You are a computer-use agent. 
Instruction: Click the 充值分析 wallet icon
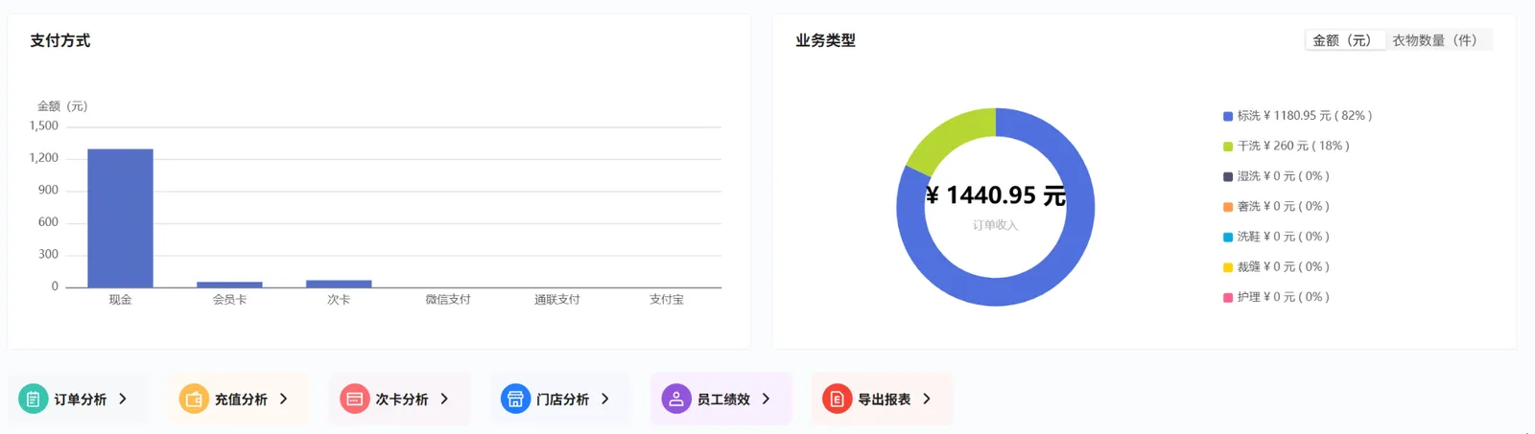[194, 399]
